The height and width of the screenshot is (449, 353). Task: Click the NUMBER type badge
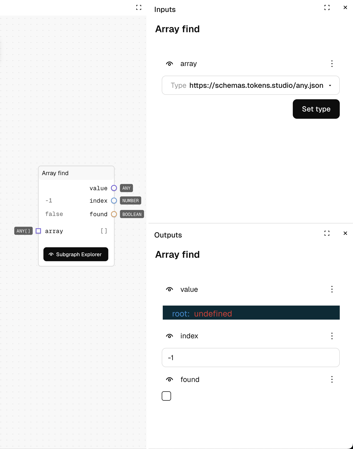coord(131,201)
